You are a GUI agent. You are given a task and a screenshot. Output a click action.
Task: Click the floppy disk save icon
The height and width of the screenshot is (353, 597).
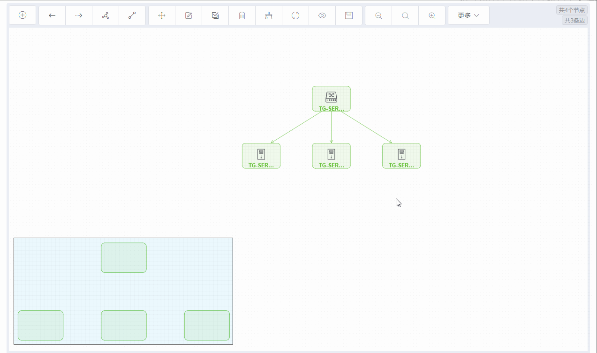click(x=349, y=15)
